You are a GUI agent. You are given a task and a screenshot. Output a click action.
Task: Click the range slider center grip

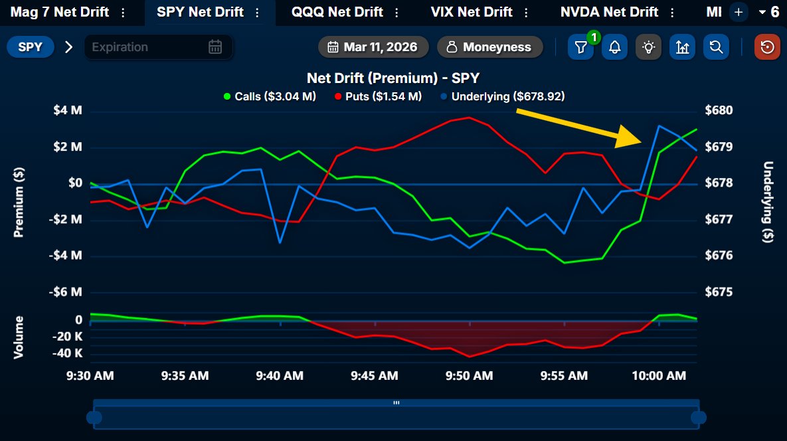click(396, 402)
